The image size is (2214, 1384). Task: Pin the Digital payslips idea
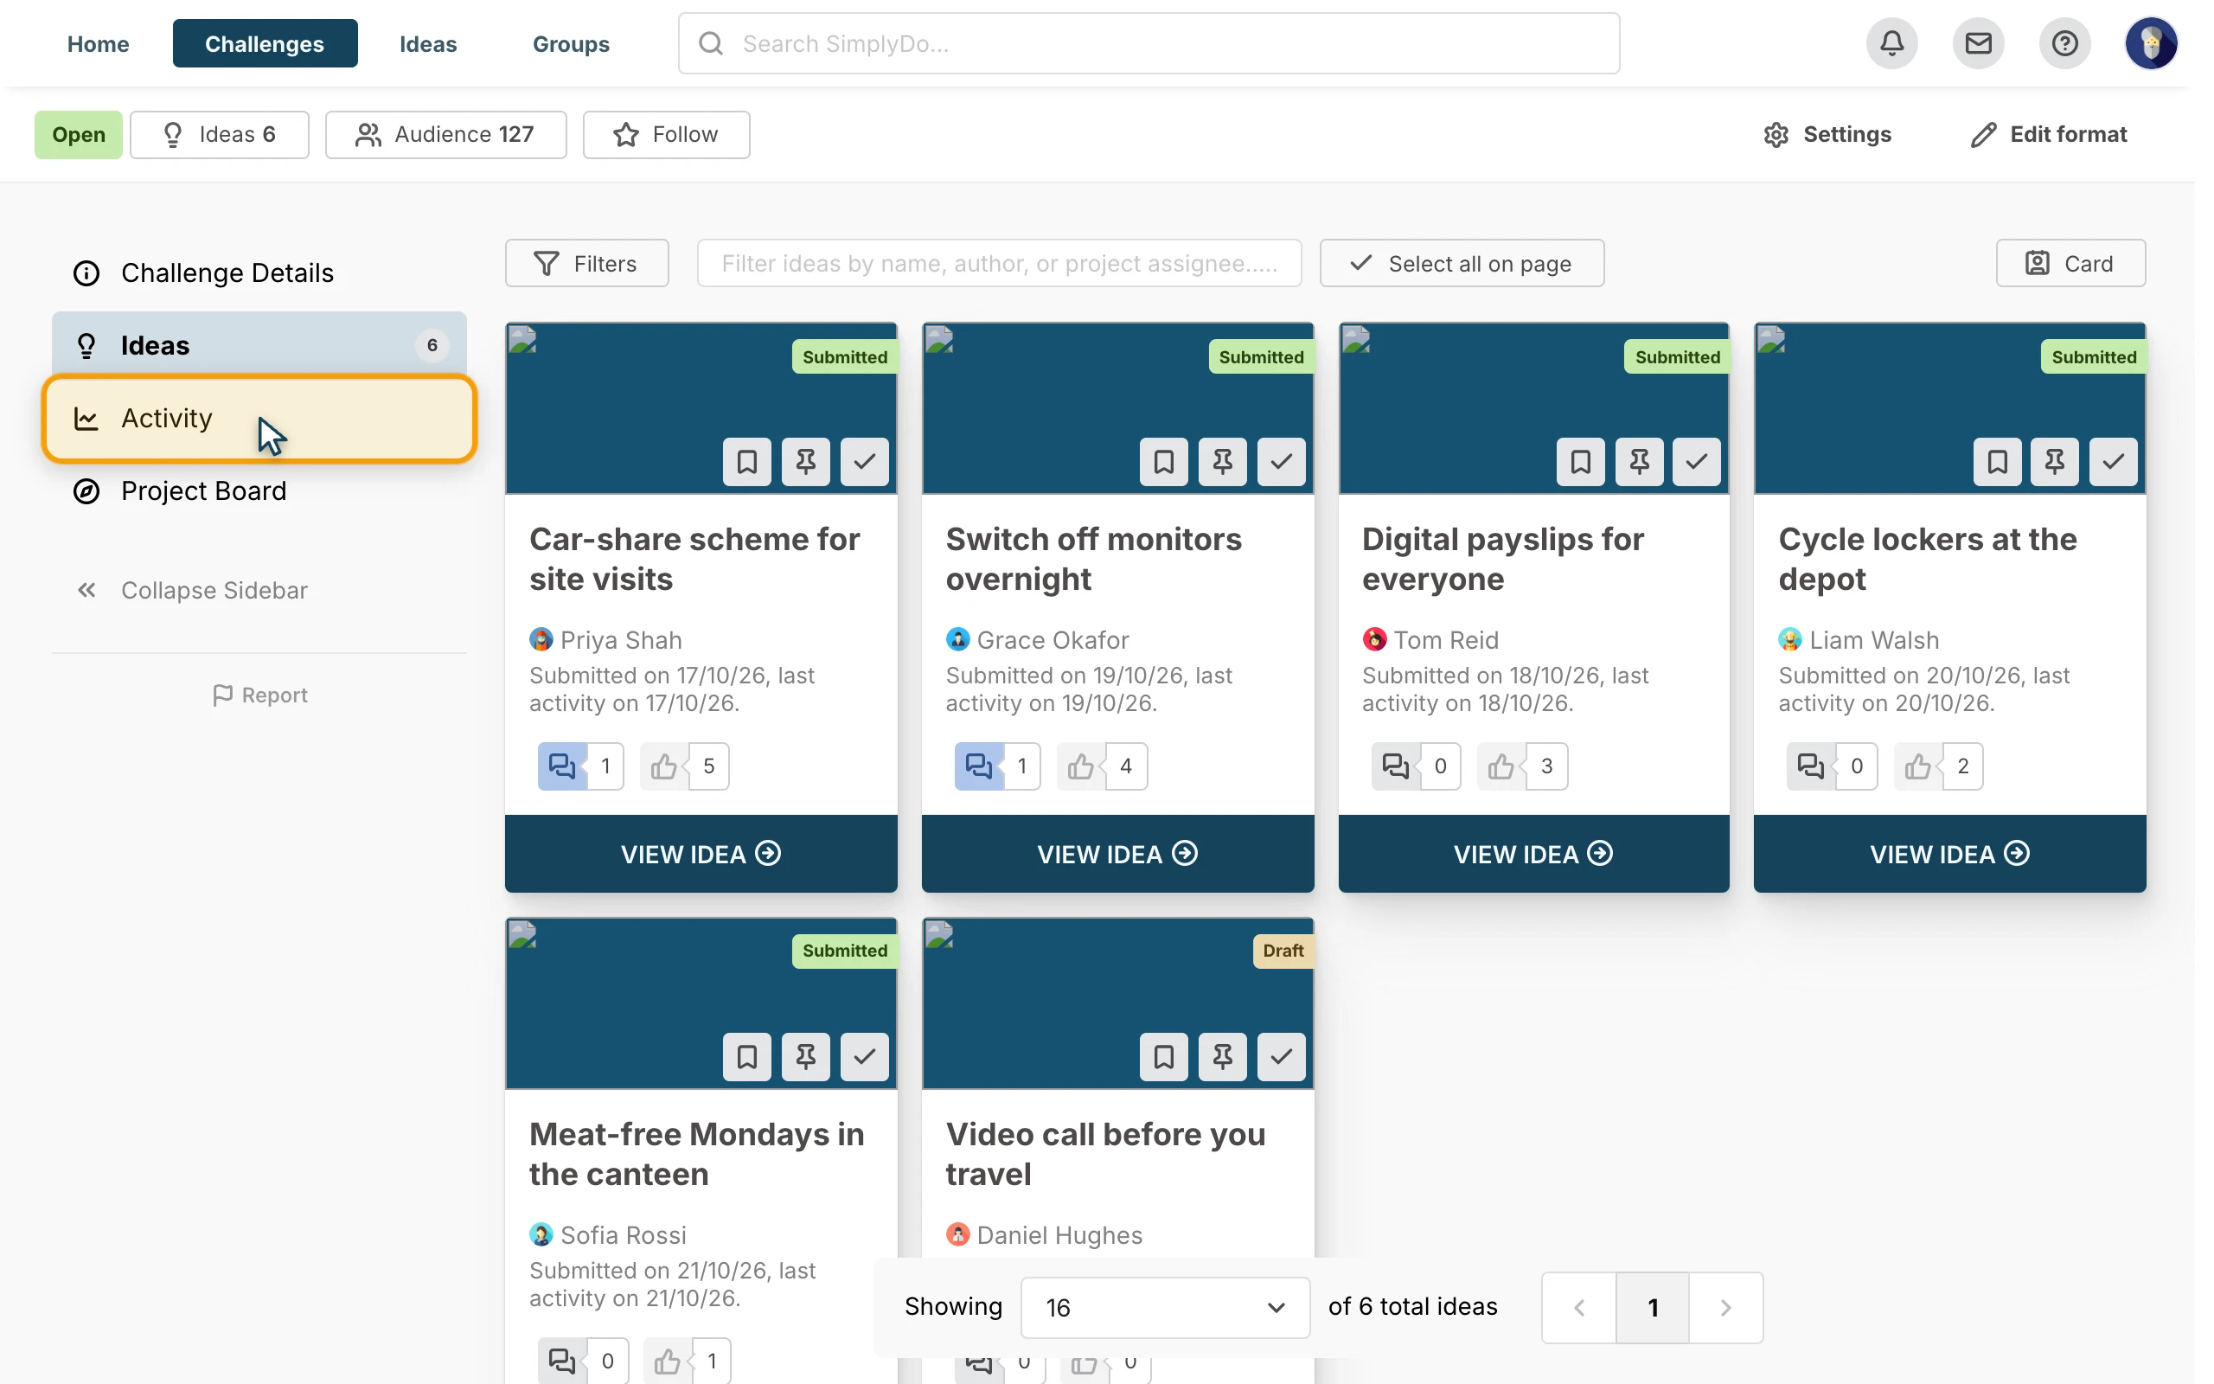click(1639, 461)
